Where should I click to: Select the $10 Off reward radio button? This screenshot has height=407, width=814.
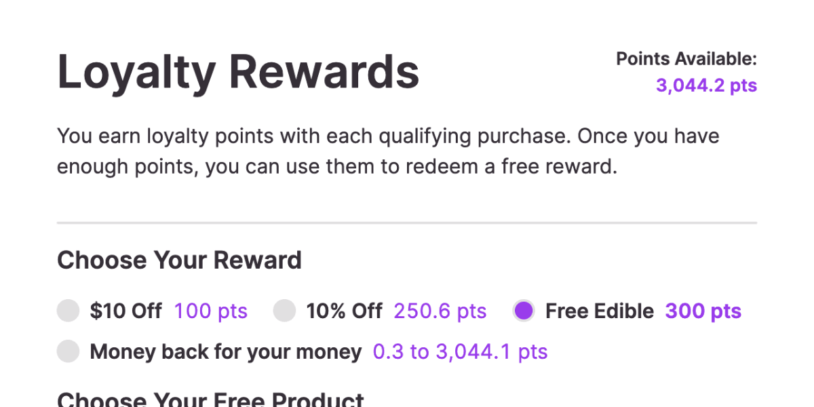(x=68, y=311)
